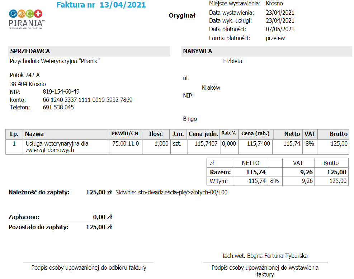Screen dimensions: 354x279
Task: Select payment method value 'przelew'
Action: pos(275,38)
